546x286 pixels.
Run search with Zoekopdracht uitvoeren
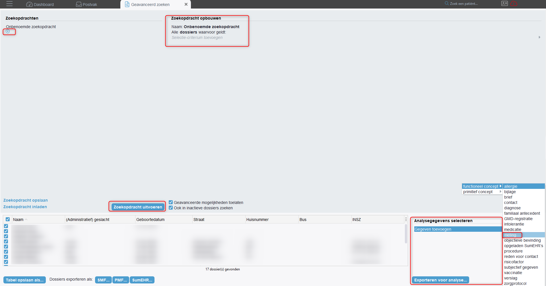point(138,207)
